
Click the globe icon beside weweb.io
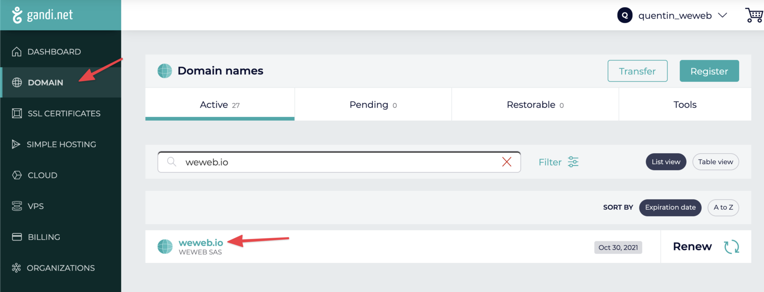(165, 247)
